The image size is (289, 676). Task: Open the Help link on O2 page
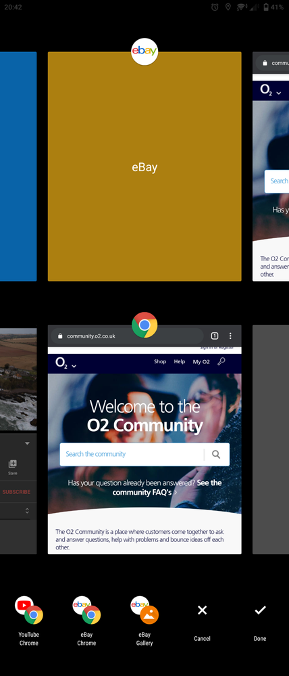pos(180,362)
